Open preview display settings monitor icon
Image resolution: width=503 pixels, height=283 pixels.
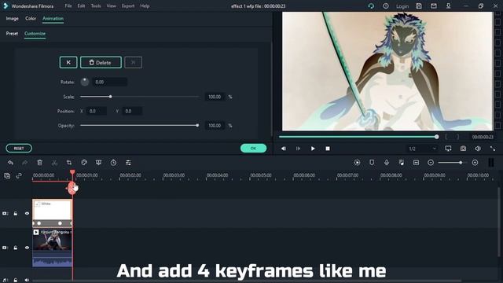[448, 149]
